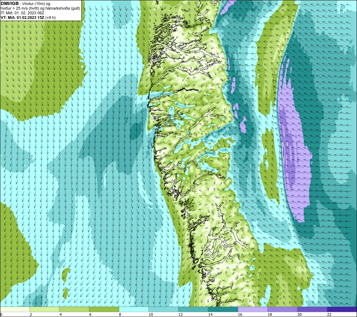Click the 14–16 m/s dark teal swatch
The width and height of the screenshot is (357, 317).
[x=223, y=309]
